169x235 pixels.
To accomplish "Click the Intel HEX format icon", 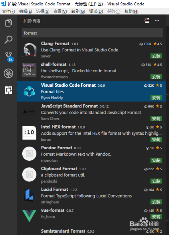I will click(29, 133).
